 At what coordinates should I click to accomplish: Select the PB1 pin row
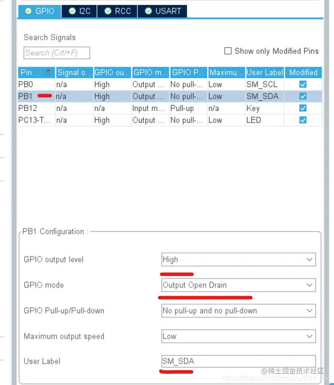[x=170, y=96]
